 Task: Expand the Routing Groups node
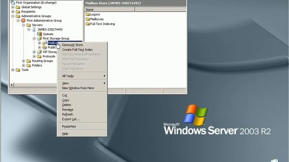23,61
